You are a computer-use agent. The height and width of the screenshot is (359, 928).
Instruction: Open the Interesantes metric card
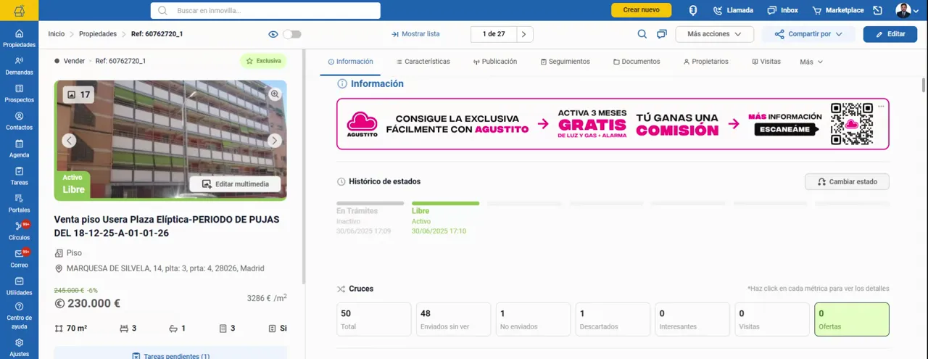[692, 320]
